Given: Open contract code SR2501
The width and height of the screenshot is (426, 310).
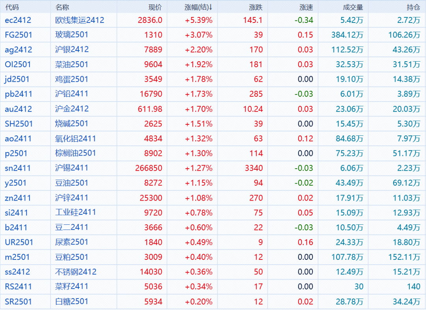Looking at the screenshot, I should click(x=19, y=301).
